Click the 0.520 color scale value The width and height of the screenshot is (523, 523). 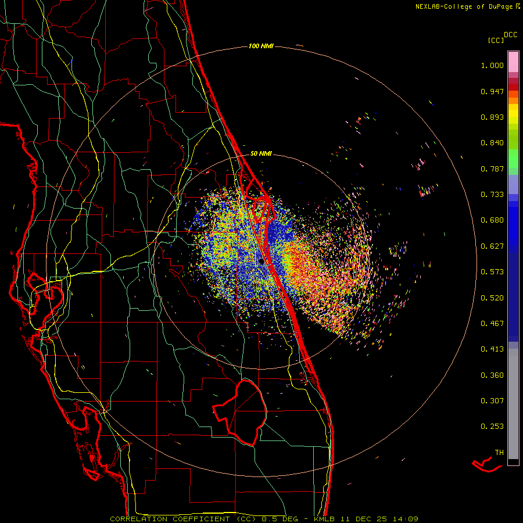[492, 298]
